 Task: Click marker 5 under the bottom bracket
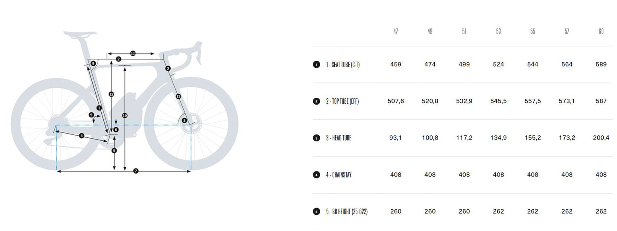click(x=114, y=151)
